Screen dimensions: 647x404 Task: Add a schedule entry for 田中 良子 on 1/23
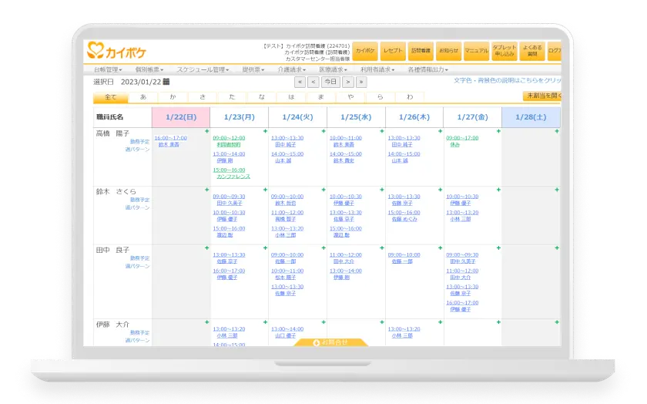265,248
